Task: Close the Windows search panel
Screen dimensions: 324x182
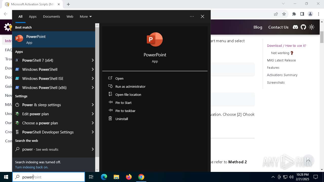Action: tap(202, 16)
